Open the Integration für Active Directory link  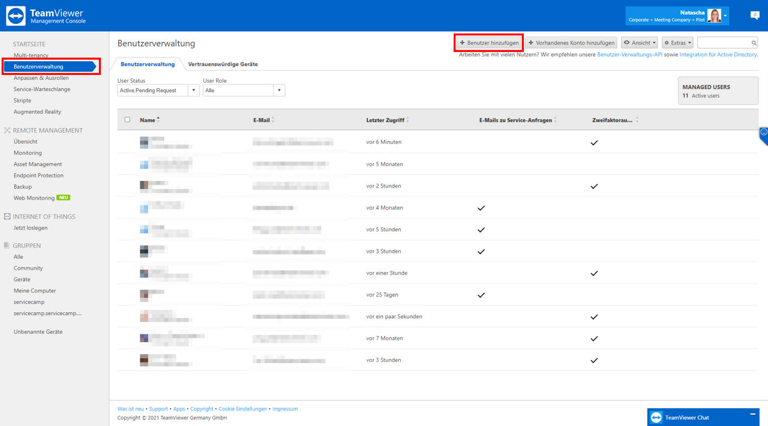pyautogui.click(x=718, y=55)
